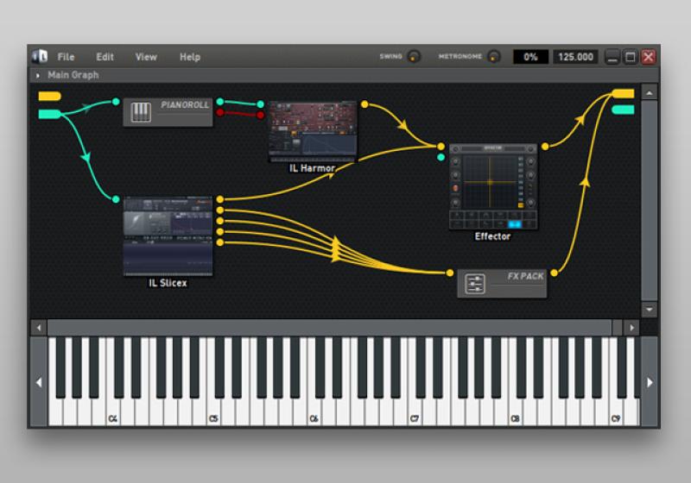Shift keyboard octaves right with the arrow

tap(650, 382)
